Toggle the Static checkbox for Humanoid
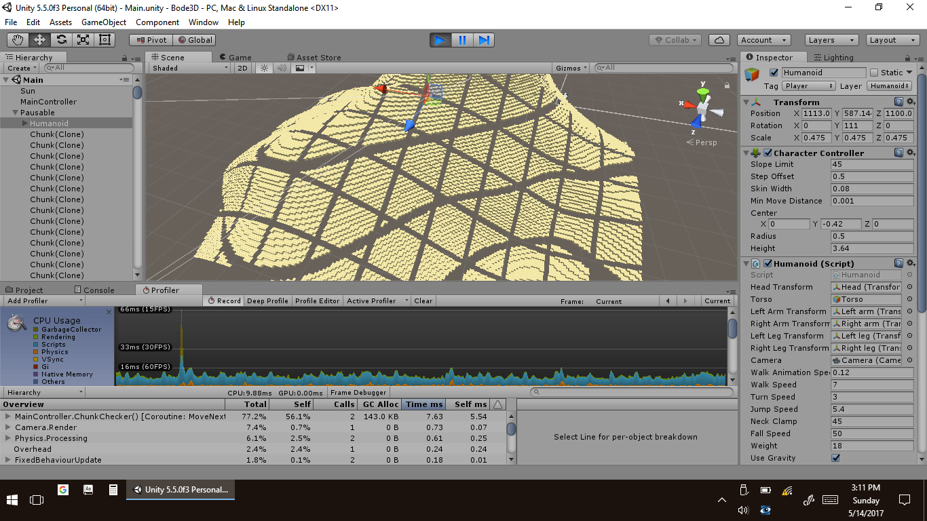Viewport: 927px width, 521px height. 875,73
